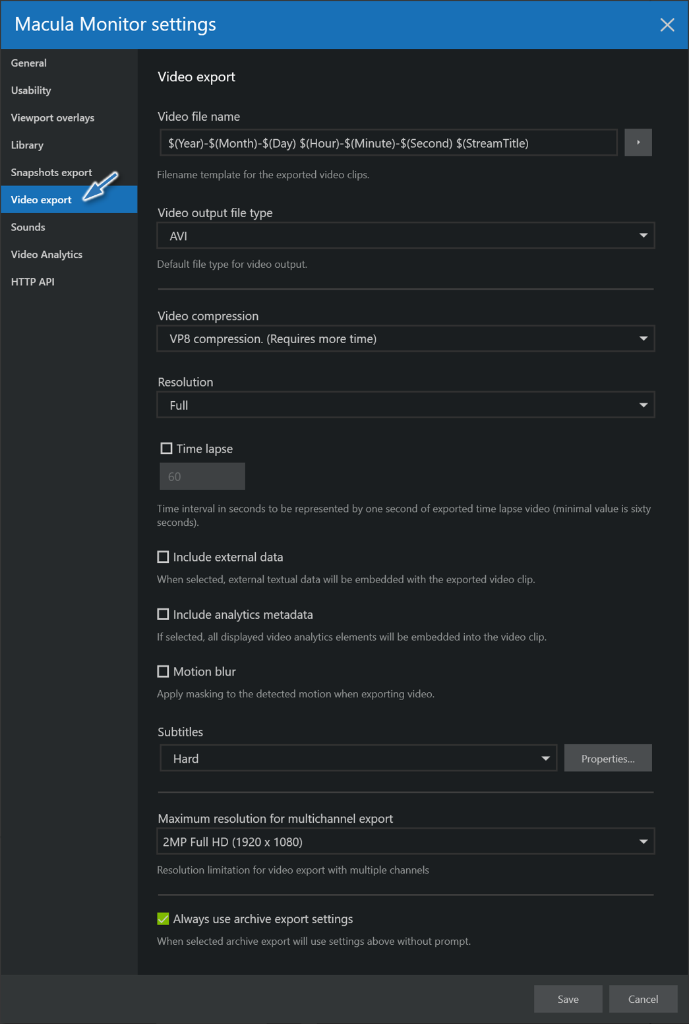This screenshot has width=689, height=1024.
Task: Check Include analytics metadata option
Action: tap(163, 614)
